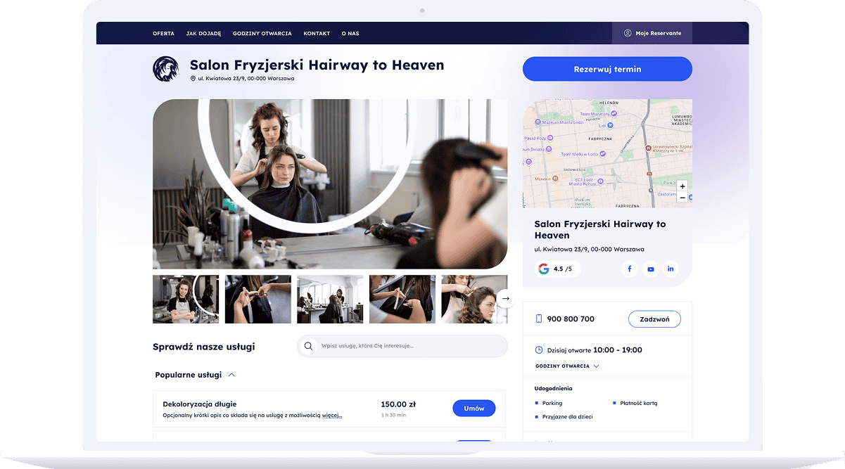
Task: Zoom out on the map
Action: (682, 198)
